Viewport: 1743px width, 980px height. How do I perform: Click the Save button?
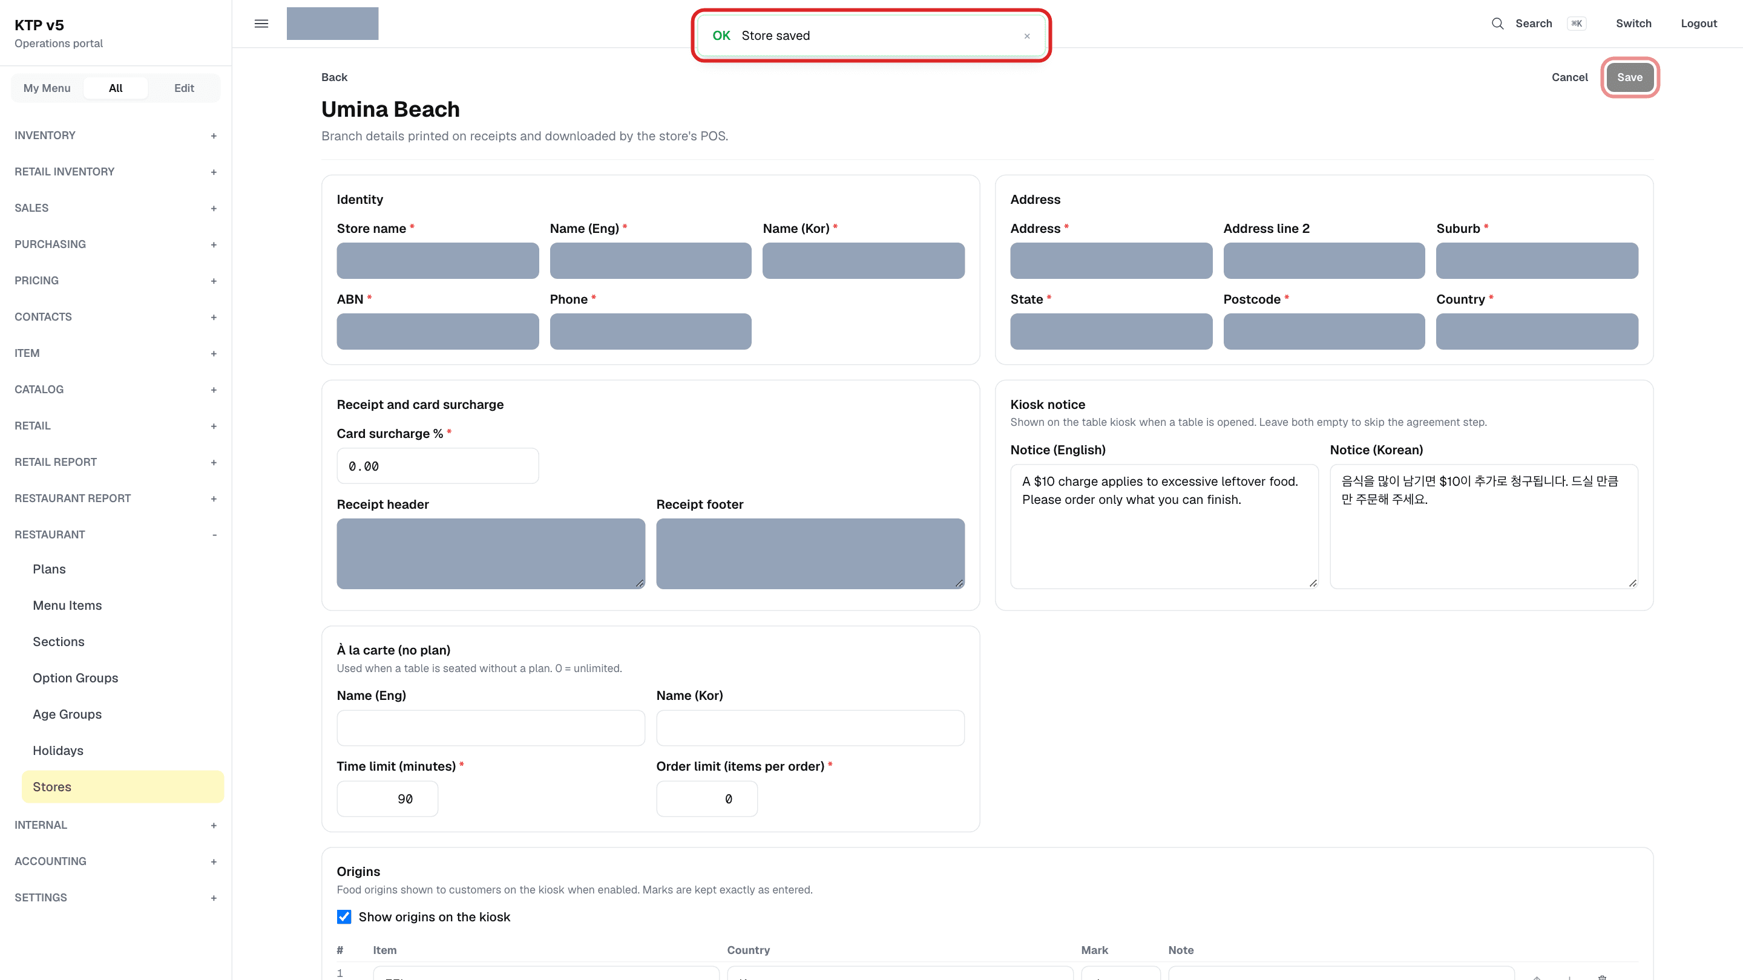pos(1629,77)
